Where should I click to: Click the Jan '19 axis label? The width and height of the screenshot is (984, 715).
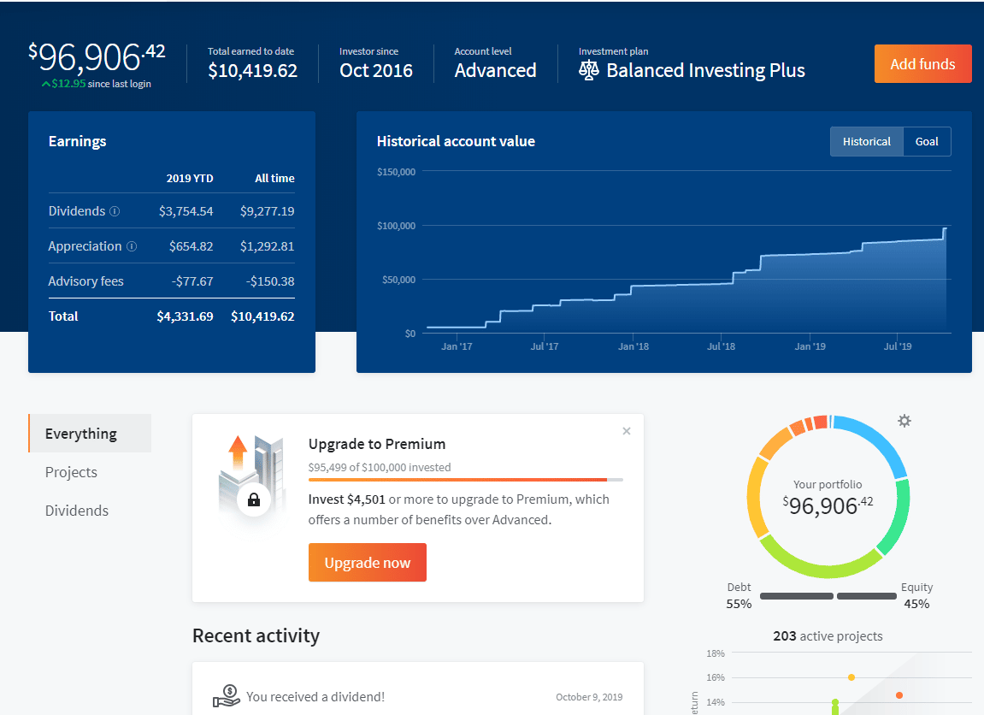pyautogui.click(x=810, y=346)
